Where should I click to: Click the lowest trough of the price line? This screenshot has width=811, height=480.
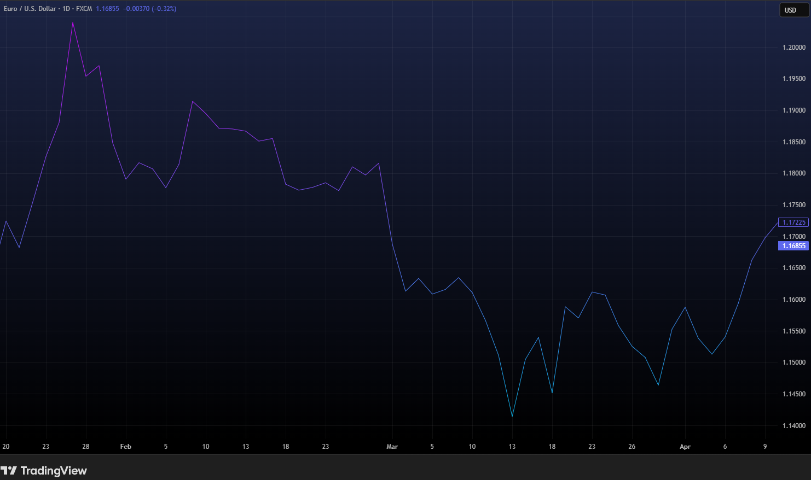[512, 416]
